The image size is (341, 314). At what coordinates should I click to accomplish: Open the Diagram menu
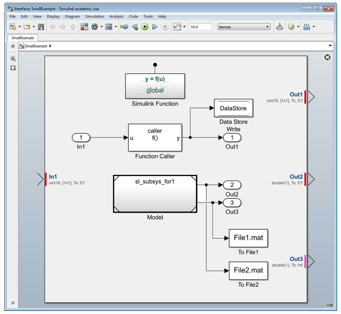[72, 16]
